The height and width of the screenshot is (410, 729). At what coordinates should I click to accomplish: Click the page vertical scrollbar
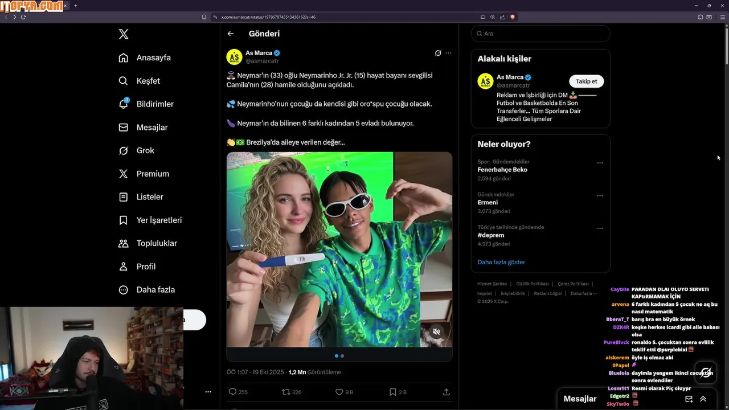pyautogui.click(x=726, y=46)
